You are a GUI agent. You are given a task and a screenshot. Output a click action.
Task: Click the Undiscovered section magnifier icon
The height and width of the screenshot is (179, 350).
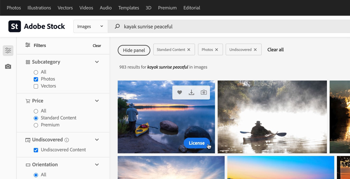(28, 140)
